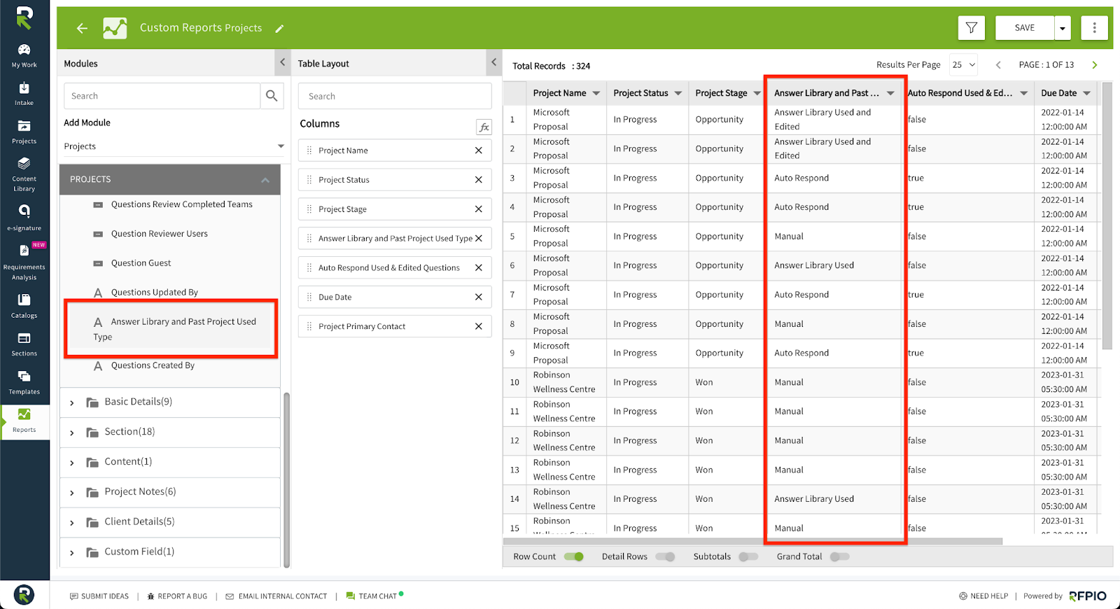
Task: Open the Project Status column header menu
Action: (x=678, y=93)
